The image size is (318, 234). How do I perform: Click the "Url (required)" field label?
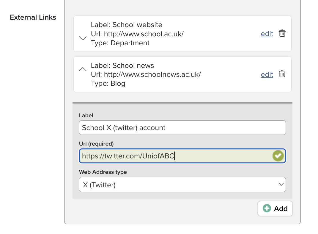(x=96, y=143)
